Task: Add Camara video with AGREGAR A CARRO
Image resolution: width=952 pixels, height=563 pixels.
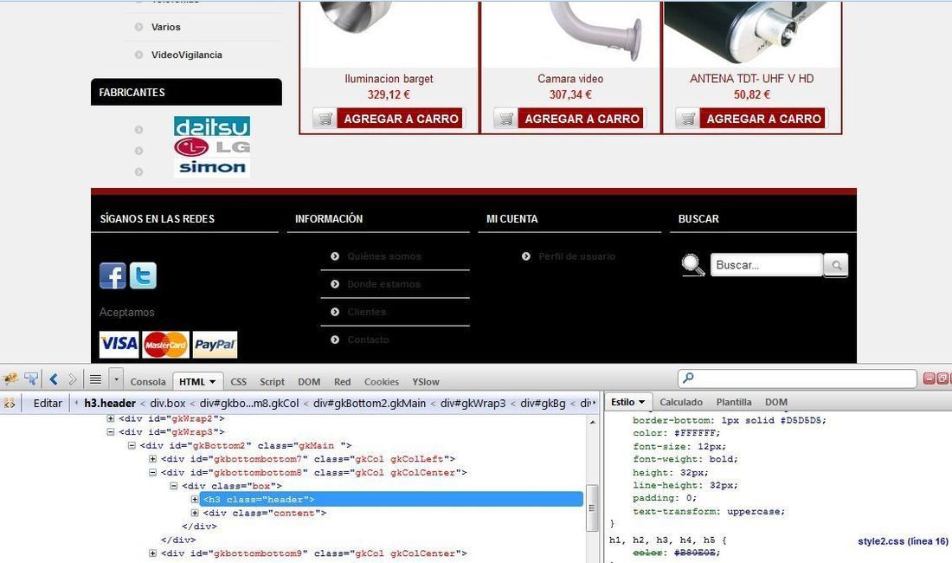Action: pos(582,119)
